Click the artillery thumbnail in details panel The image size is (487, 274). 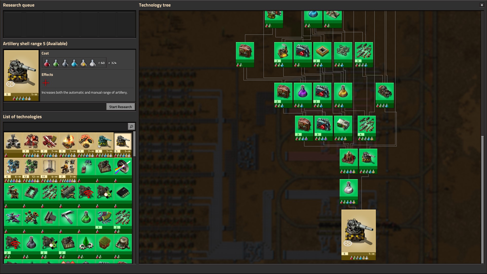pos(21,75)
